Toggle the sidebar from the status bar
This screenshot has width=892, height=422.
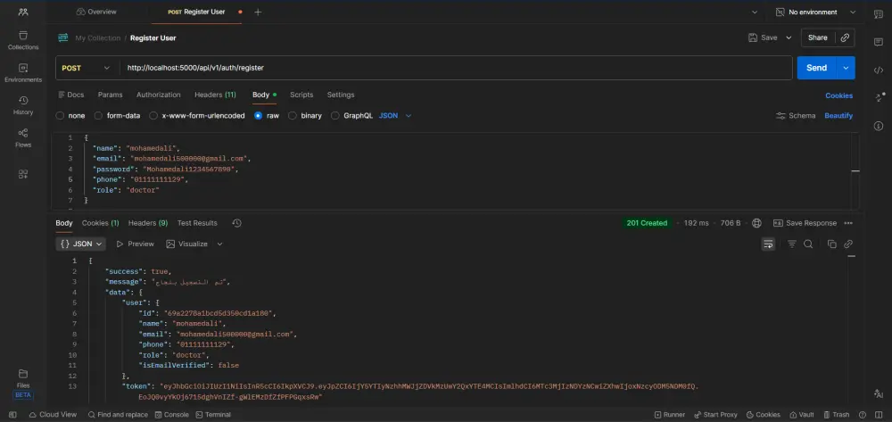[x=12, y=415]
